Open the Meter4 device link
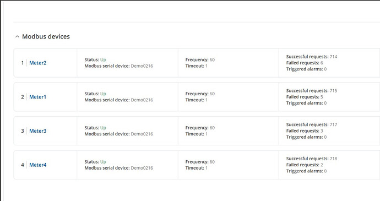 point(38,165)
